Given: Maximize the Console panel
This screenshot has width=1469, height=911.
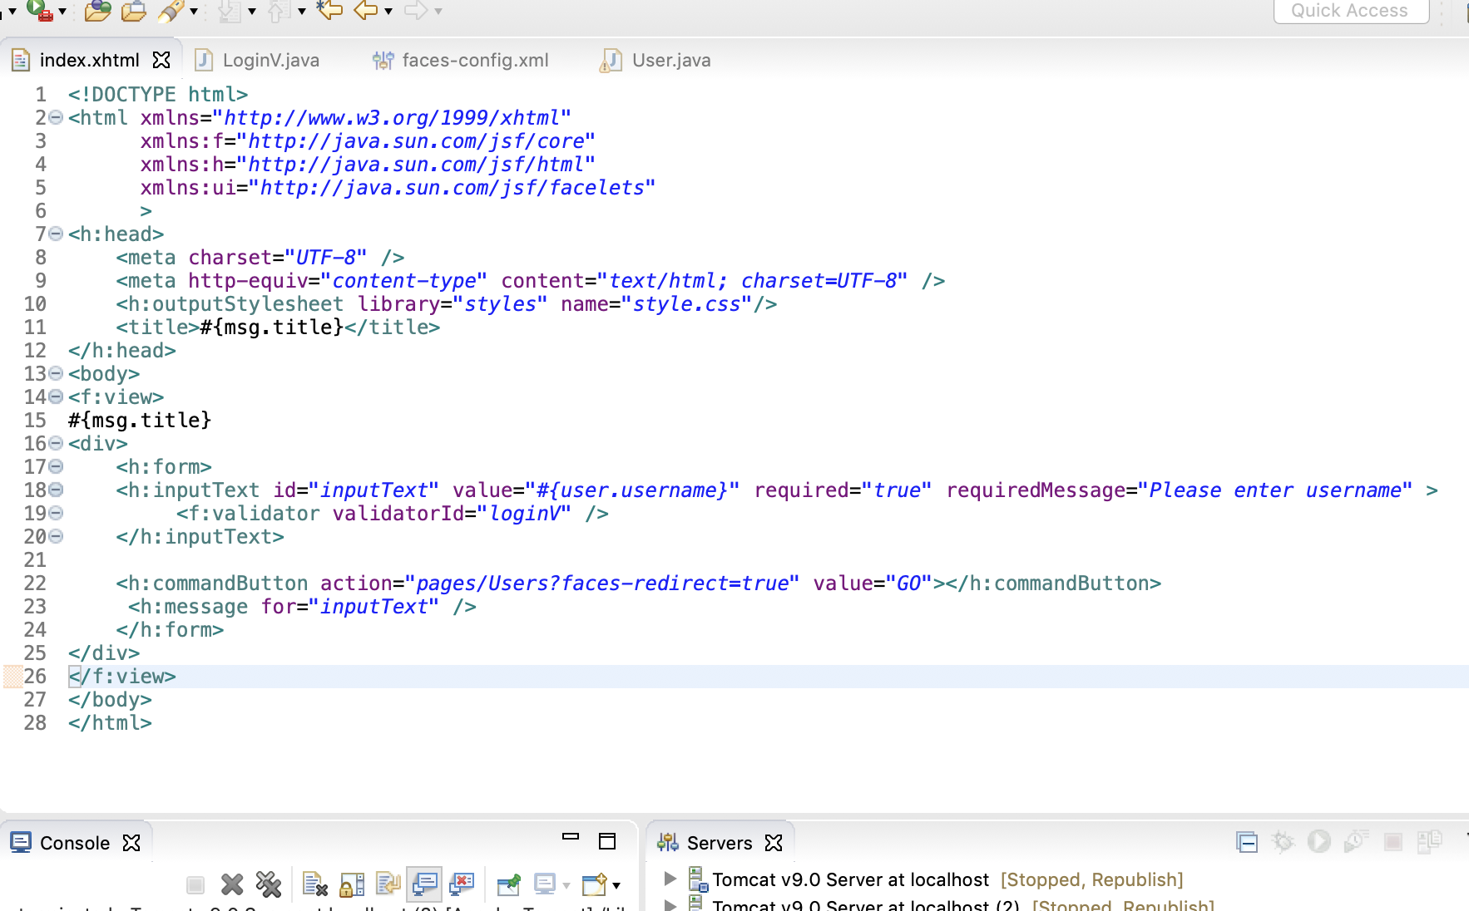Looking at the screenshot, I should click(x=607, y=841).
